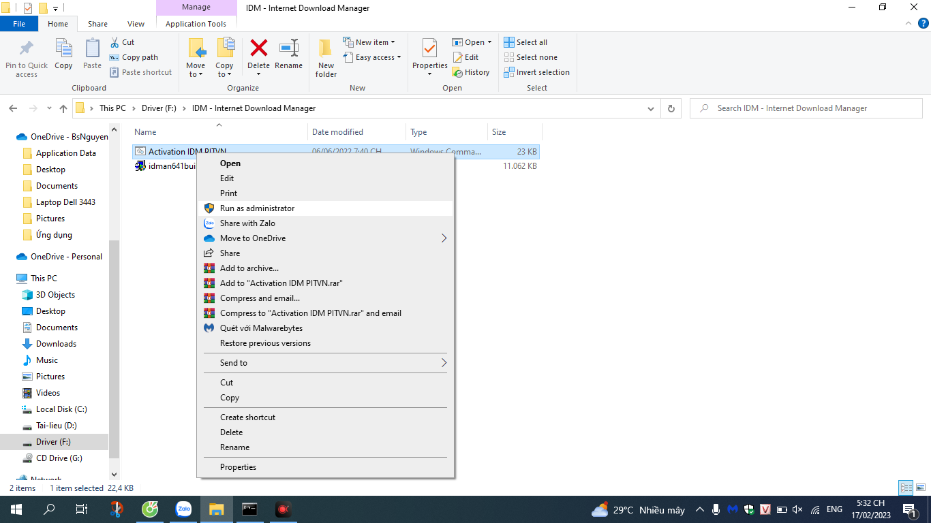This screenshot has width=931, height=523.
Task: Click Paste shortcut in the ribbon
Action: pyautogui.click(x=141, y=72)
